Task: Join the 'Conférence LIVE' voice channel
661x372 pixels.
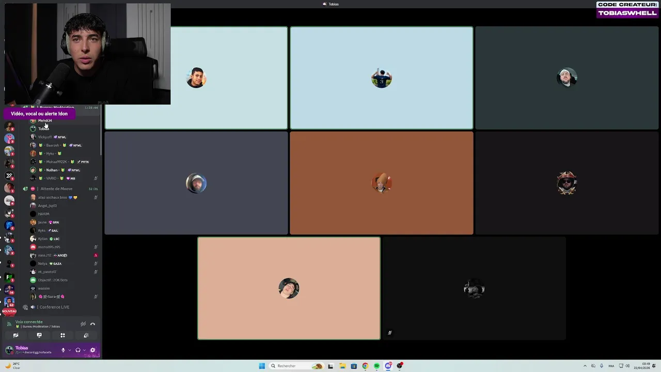Action: pos(54,307)
